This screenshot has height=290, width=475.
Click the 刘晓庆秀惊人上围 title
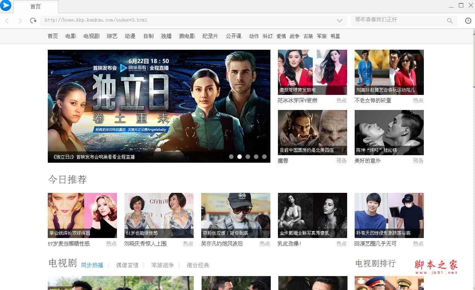[x=146, y=244]
